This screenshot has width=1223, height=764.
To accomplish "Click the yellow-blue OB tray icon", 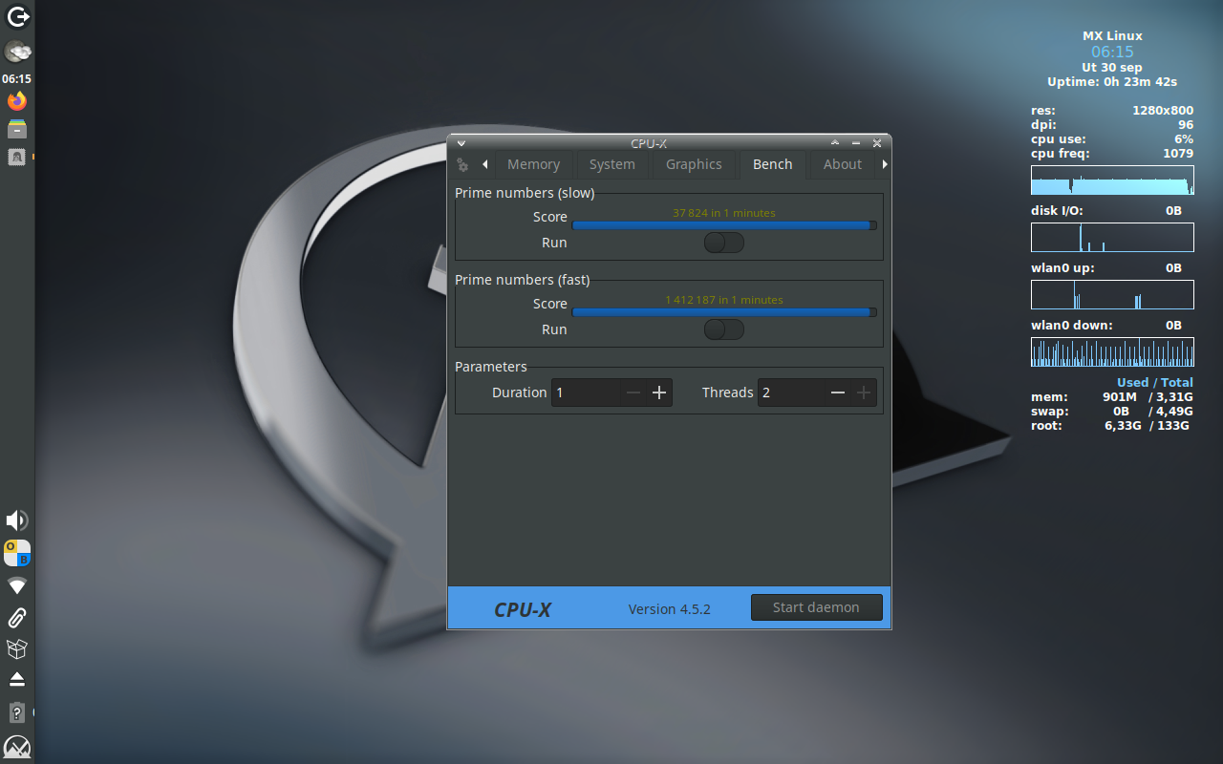I will coord(17,553).
